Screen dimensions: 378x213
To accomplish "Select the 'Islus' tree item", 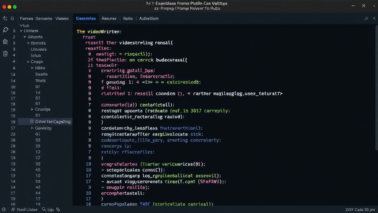I will point(36,55).
